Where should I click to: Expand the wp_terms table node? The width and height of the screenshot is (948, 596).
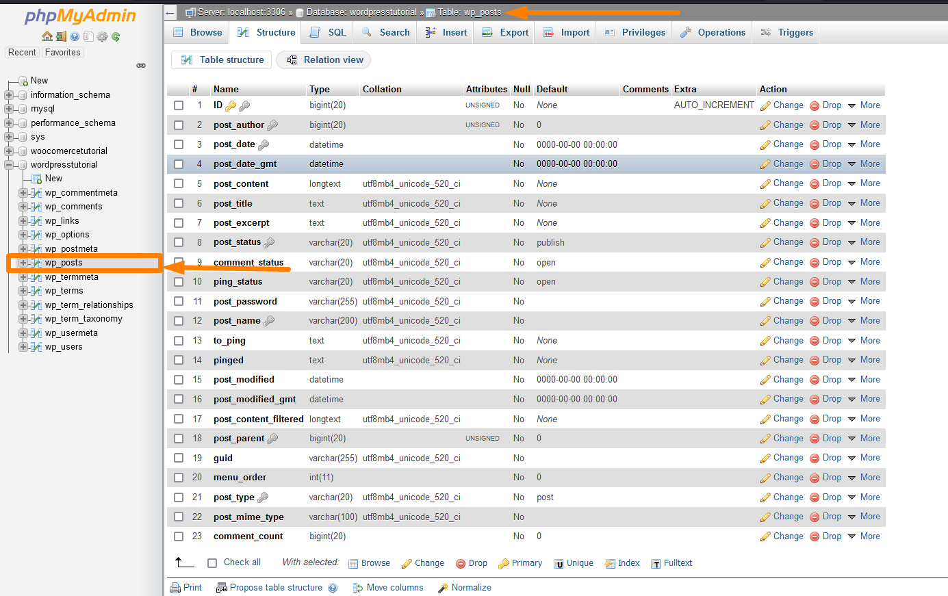(23, 291)
